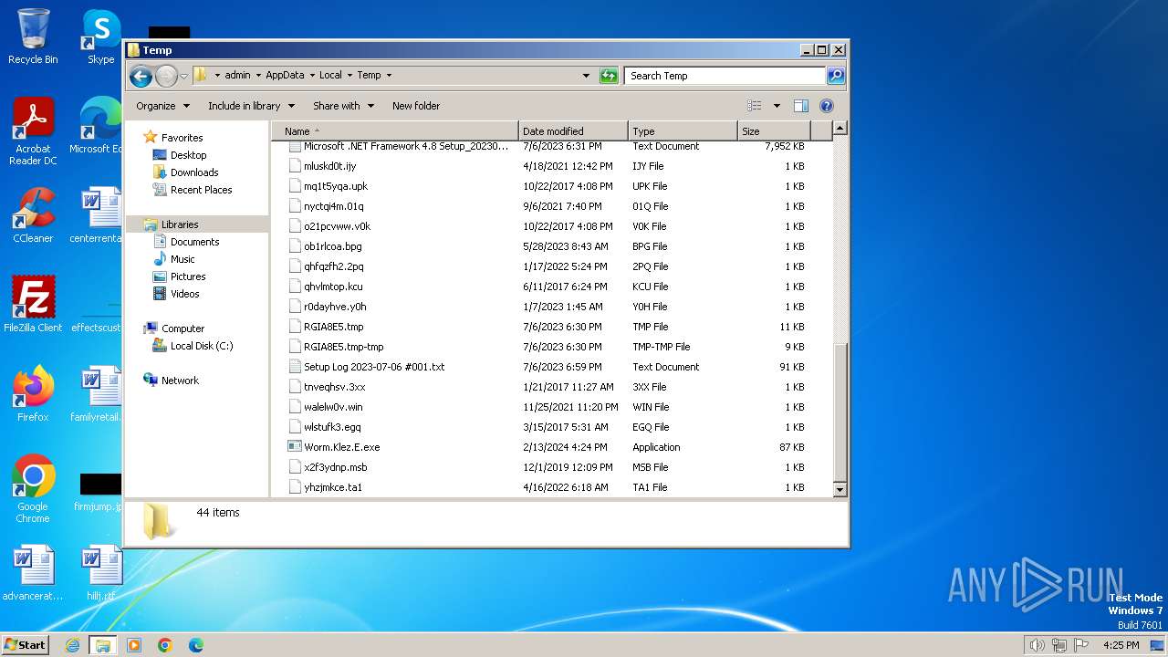This screenshot has height=657, width=1168.
Task: Click the Skype desktop shortcut
Action: [100, 36]
